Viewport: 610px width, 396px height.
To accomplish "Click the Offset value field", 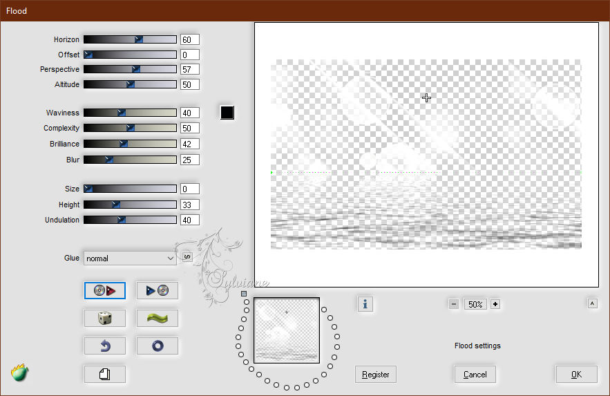I will [190, 55].
